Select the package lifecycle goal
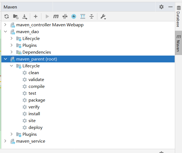The image size is (182, 153). click(x=37, y=100)
